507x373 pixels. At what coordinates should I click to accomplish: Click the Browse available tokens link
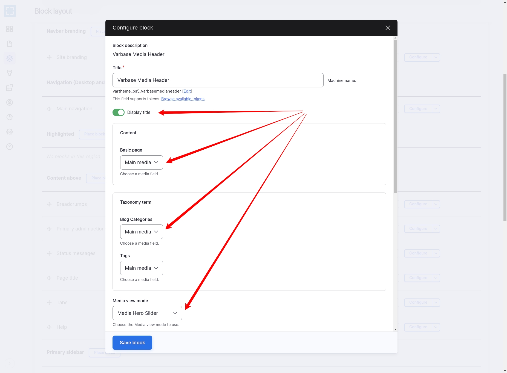tap(183, 99)
